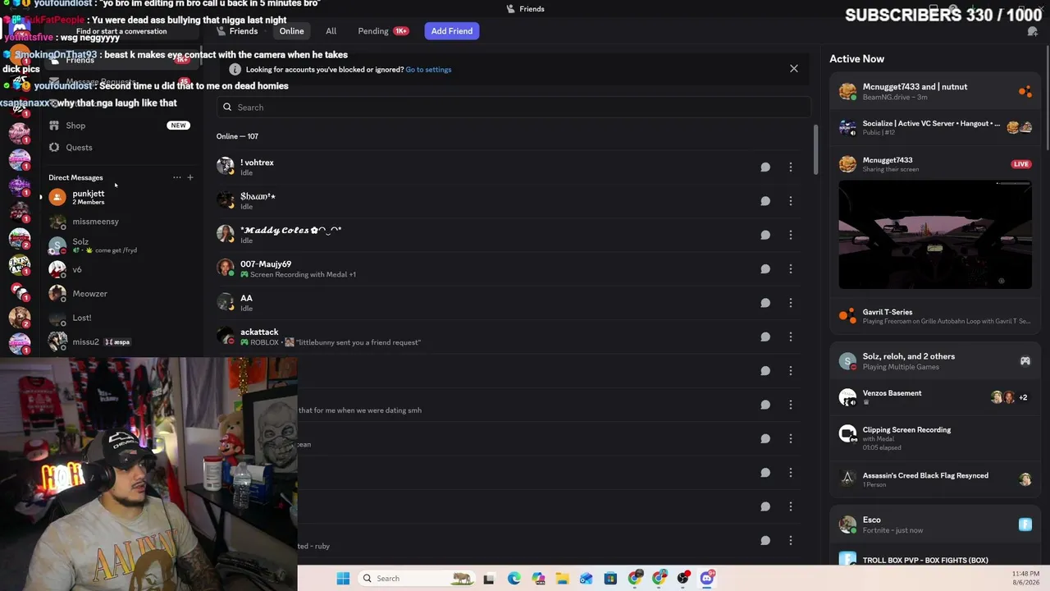Message the friend 007-Maujy69

tap(765, 268)
